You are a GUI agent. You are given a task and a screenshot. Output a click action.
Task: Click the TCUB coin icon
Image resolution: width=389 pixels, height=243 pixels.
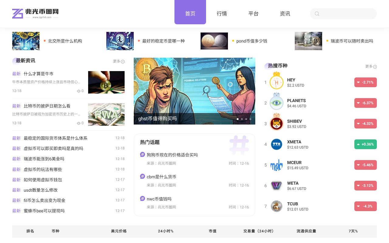click(x=276, y=206)
